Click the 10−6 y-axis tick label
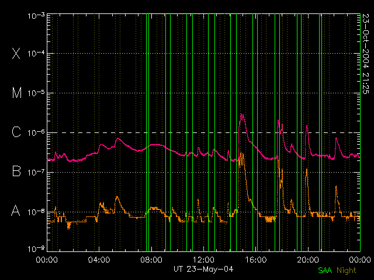Image resolution: width=374 pixels, height=280 pixels. [x=36, y=132]
